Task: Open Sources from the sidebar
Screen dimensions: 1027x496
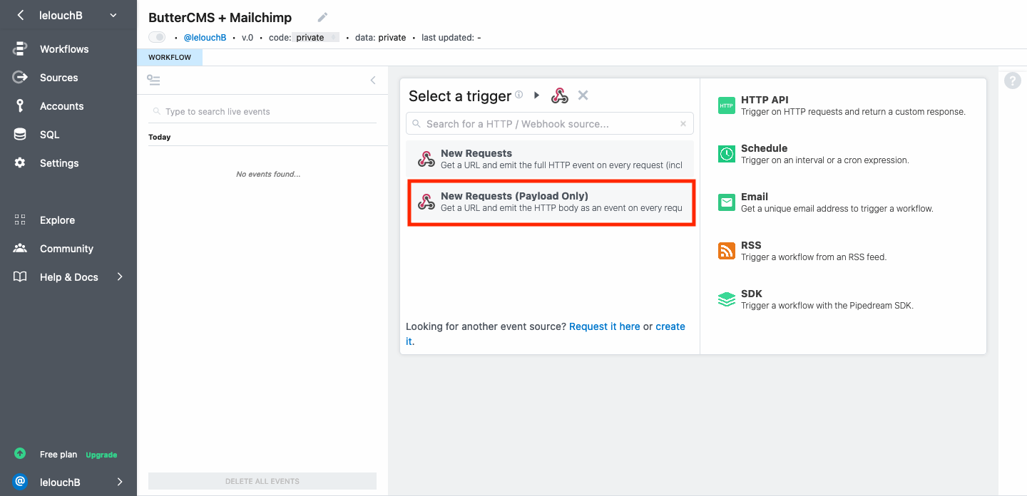Action: pyautogui.click(x=58, y=78)
